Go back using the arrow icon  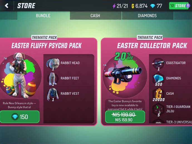7,6
